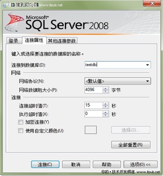Increase 执行超时值 with the up arrow
Screen dimensions: 163x176
105,112
